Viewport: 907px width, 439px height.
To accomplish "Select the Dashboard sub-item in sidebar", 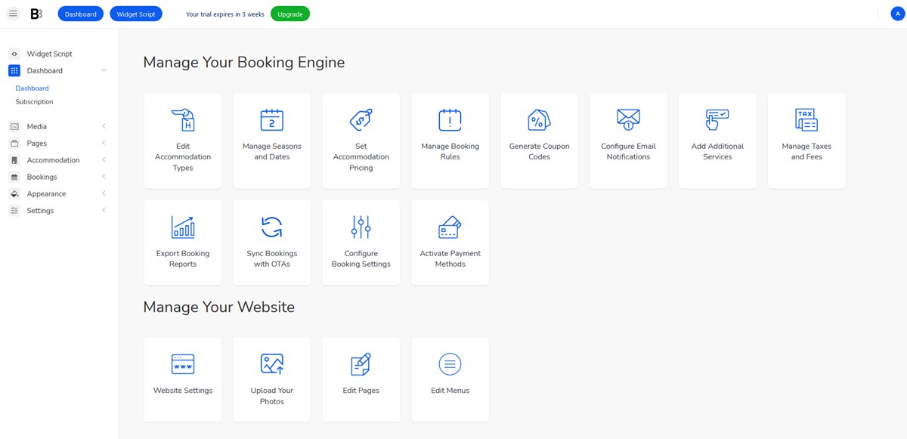I will [32, 88].
